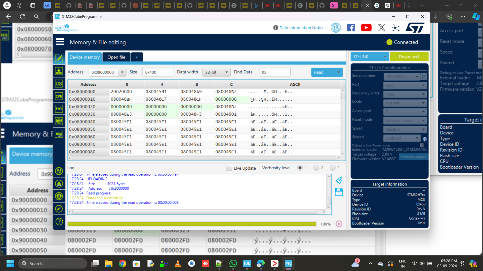Open the External Loaders (EL) panel
This screenshot has height=271, width=483.
(59, 196)
